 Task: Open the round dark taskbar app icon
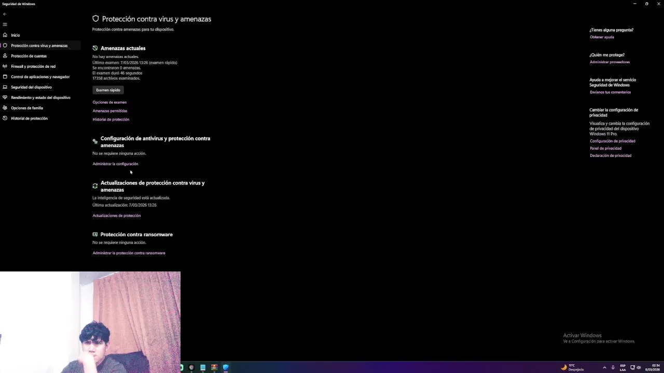click(x=191, y=367)
